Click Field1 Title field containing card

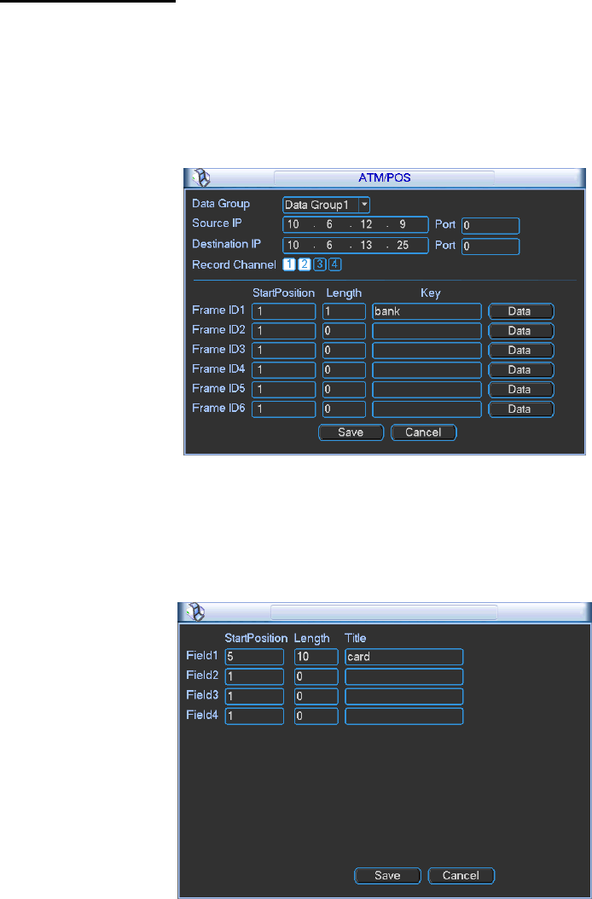(403, 657)
